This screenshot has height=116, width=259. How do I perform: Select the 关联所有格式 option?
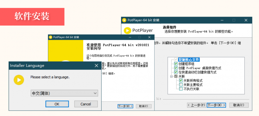[181, 80]
